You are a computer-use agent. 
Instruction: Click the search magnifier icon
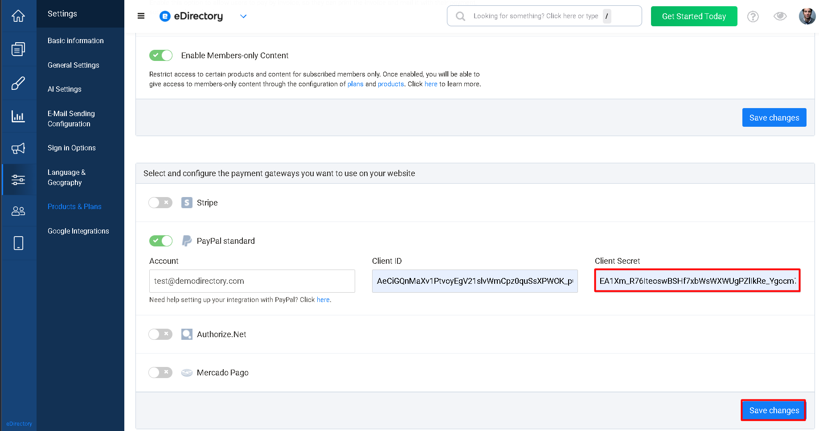461,16
